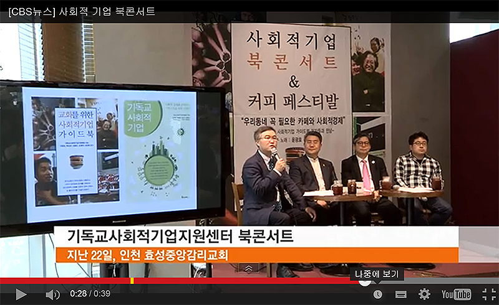
Task: Click the yellow ad marker on timeline
Action: 132,281
